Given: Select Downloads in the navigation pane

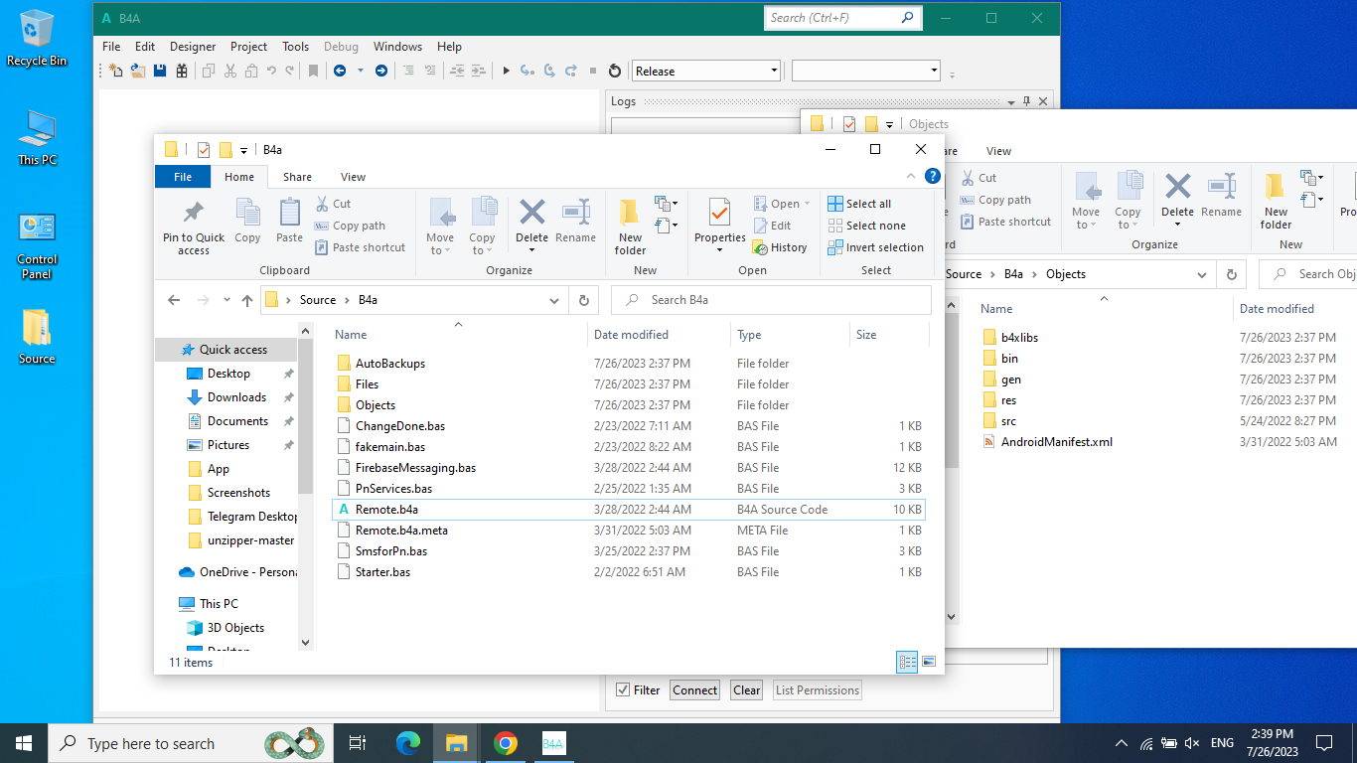Looking at the screenshot, I should coord(236,397).
